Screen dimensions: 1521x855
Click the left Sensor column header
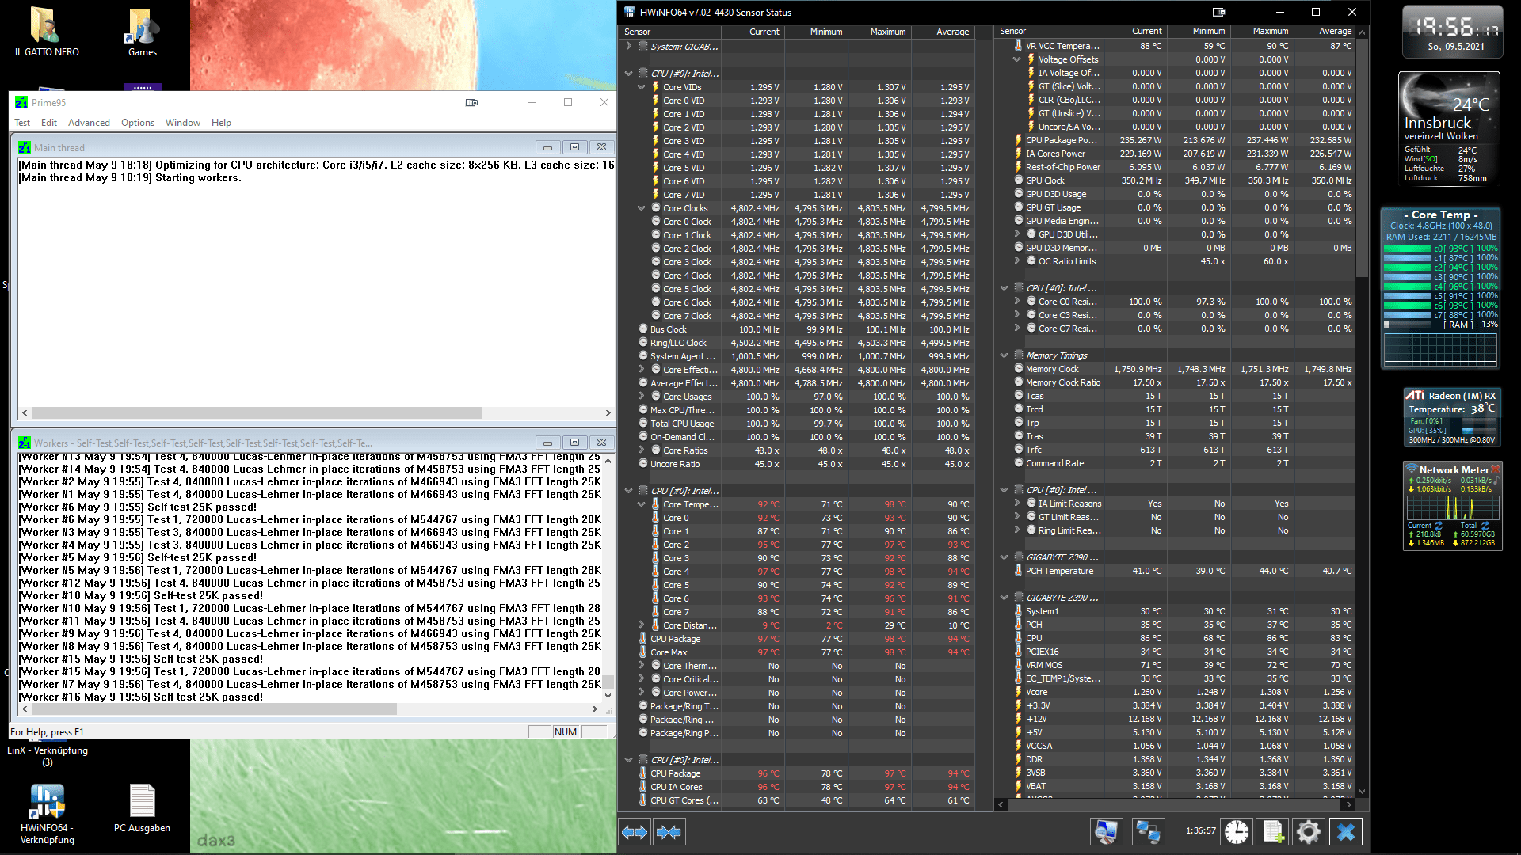670,32
